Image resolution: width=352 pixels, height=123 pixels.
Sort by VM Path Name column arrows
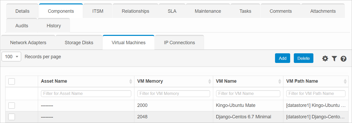pos(345,81)
